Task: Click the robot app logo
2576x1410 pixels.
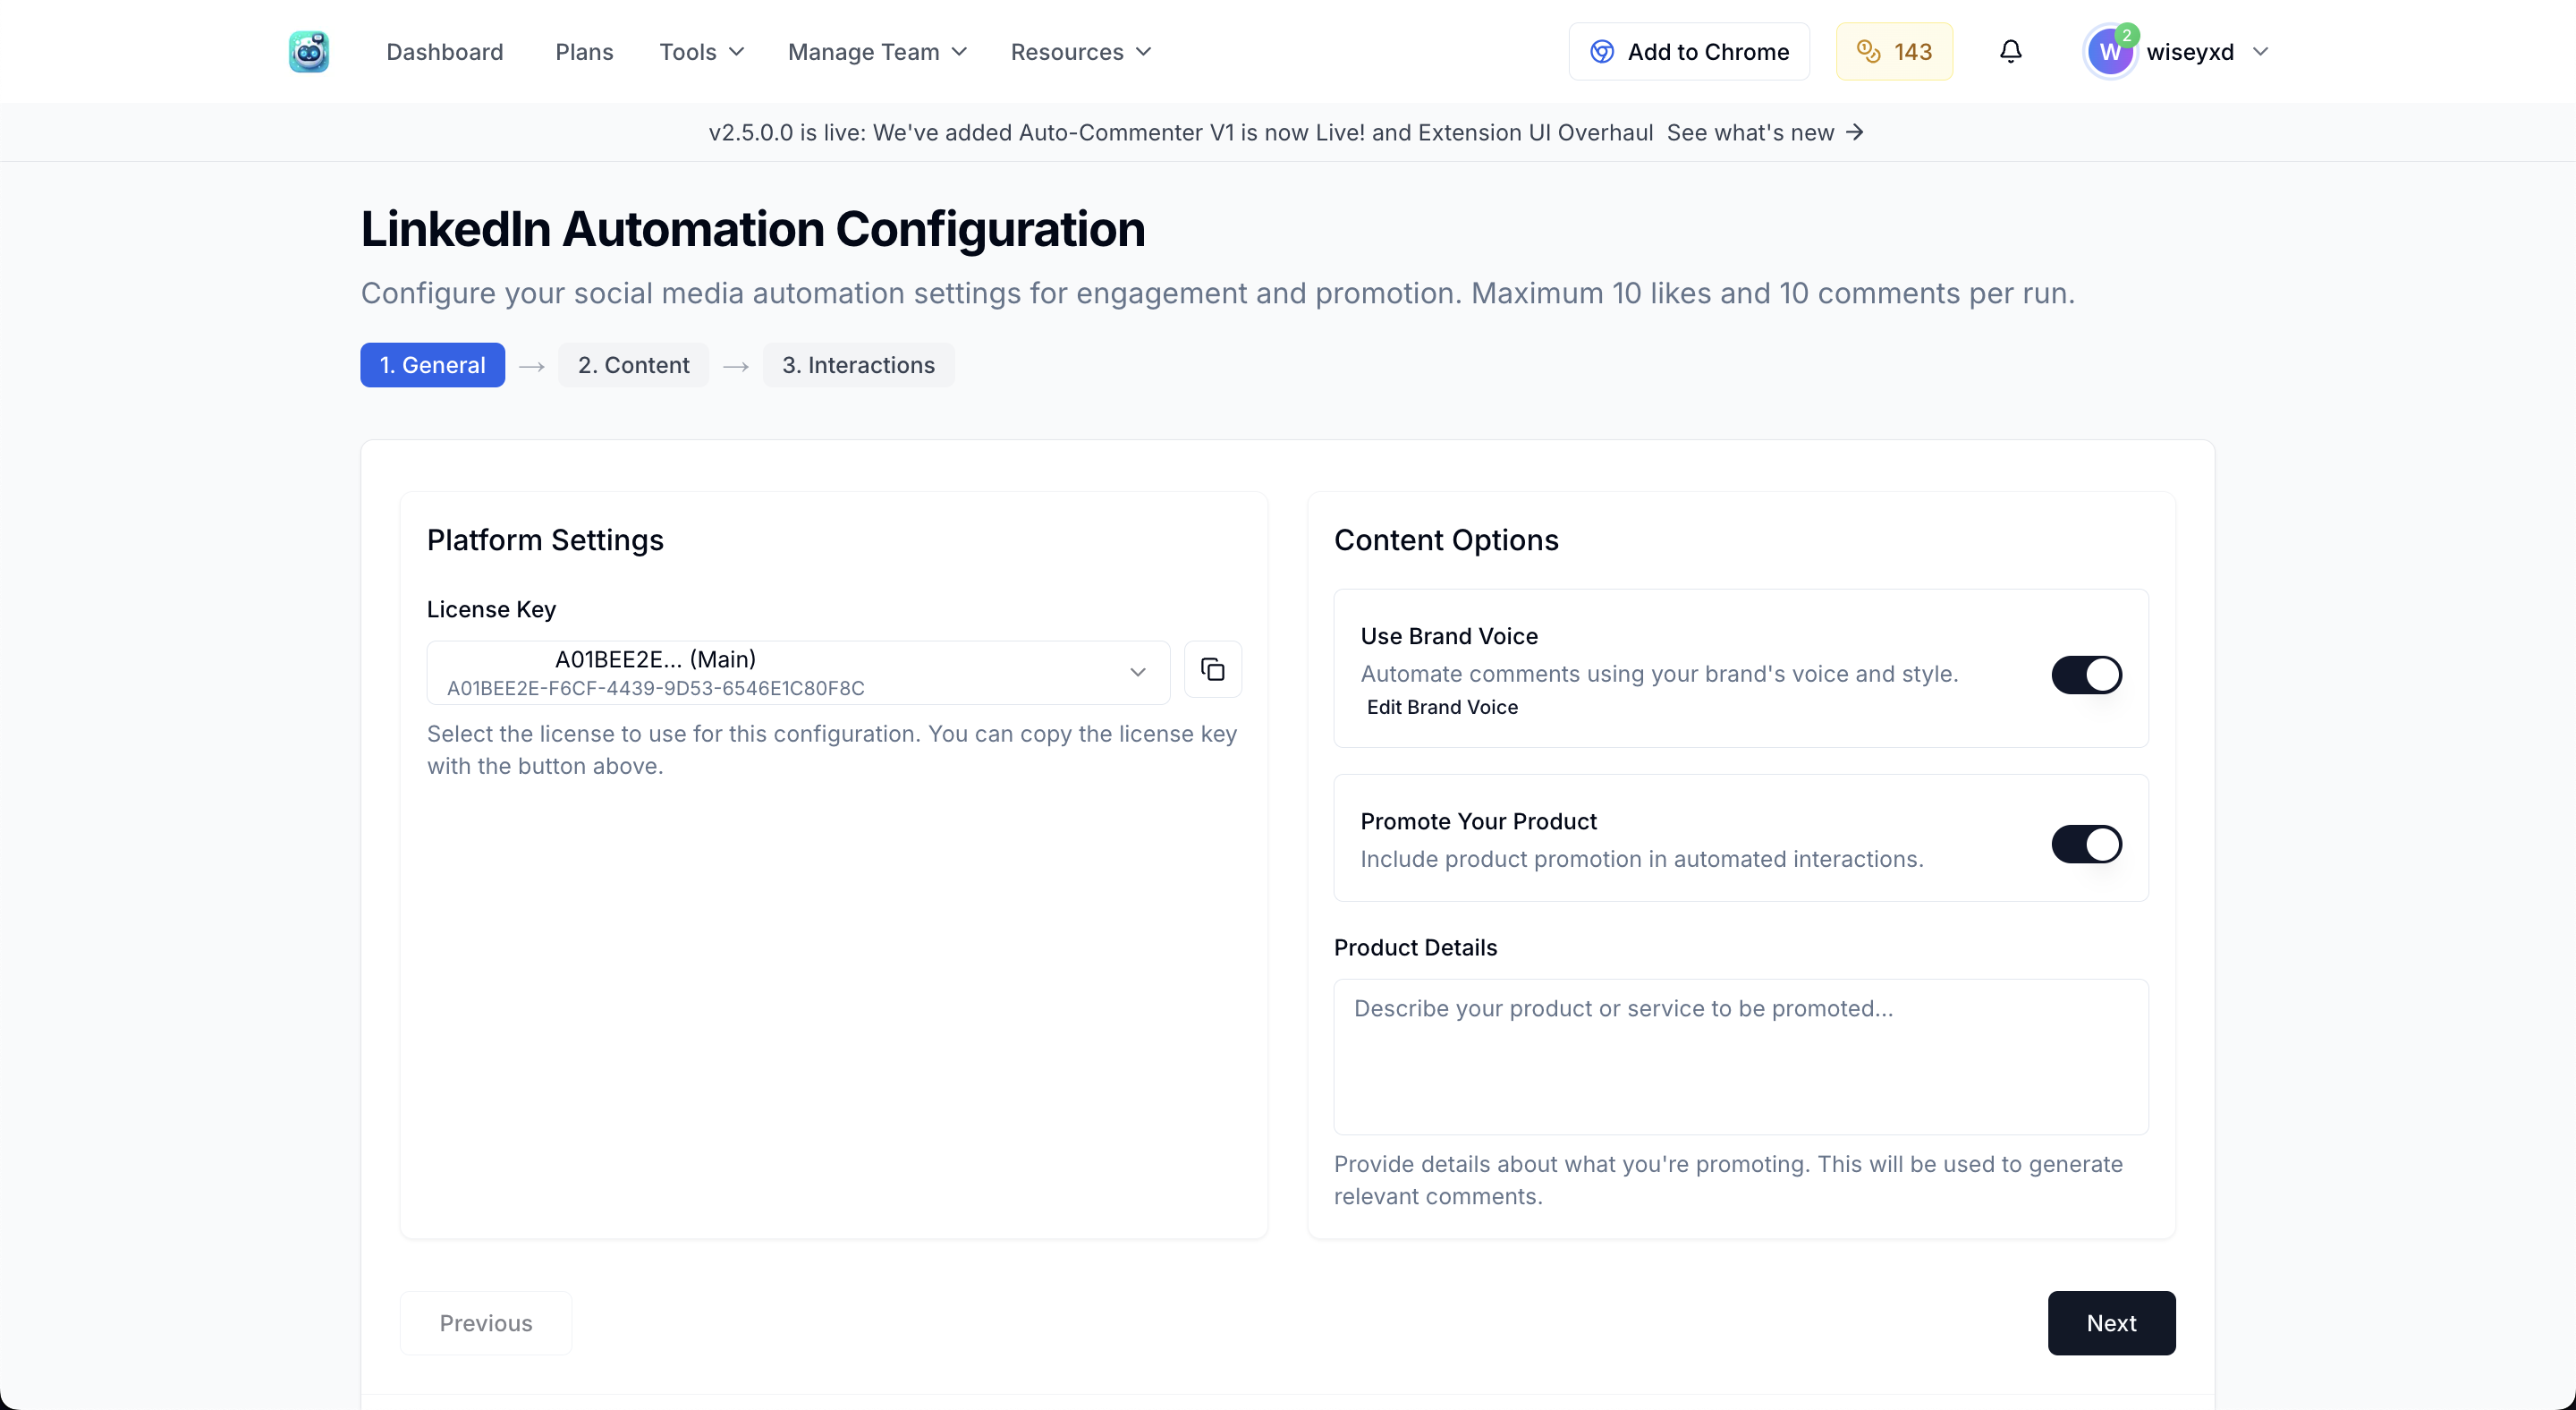Action: tap(309, 51)
